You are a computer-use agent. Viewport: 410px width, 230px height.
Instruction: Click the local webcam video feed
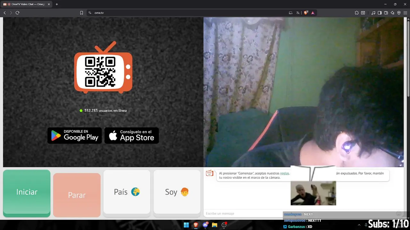click(x=303, y=92)
